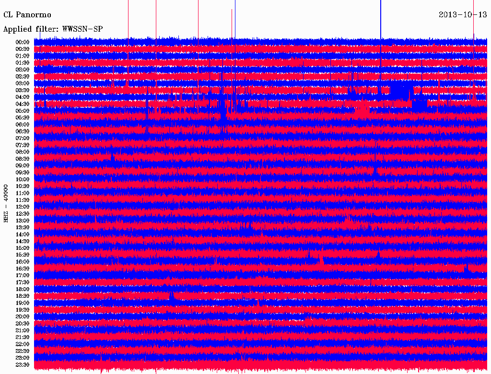The image size is (491, 374).
Task: Click the 02:30 time label
Action: 22,77
